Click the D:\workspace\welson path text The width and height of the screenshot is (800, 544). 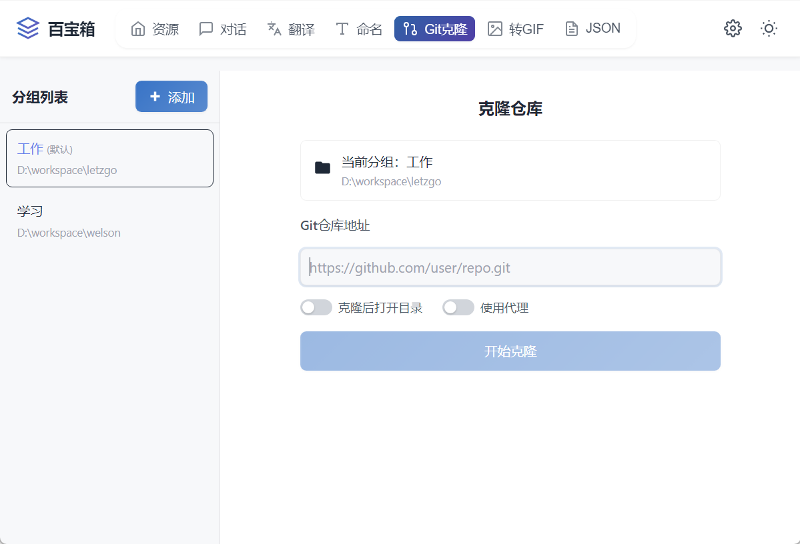69,233
